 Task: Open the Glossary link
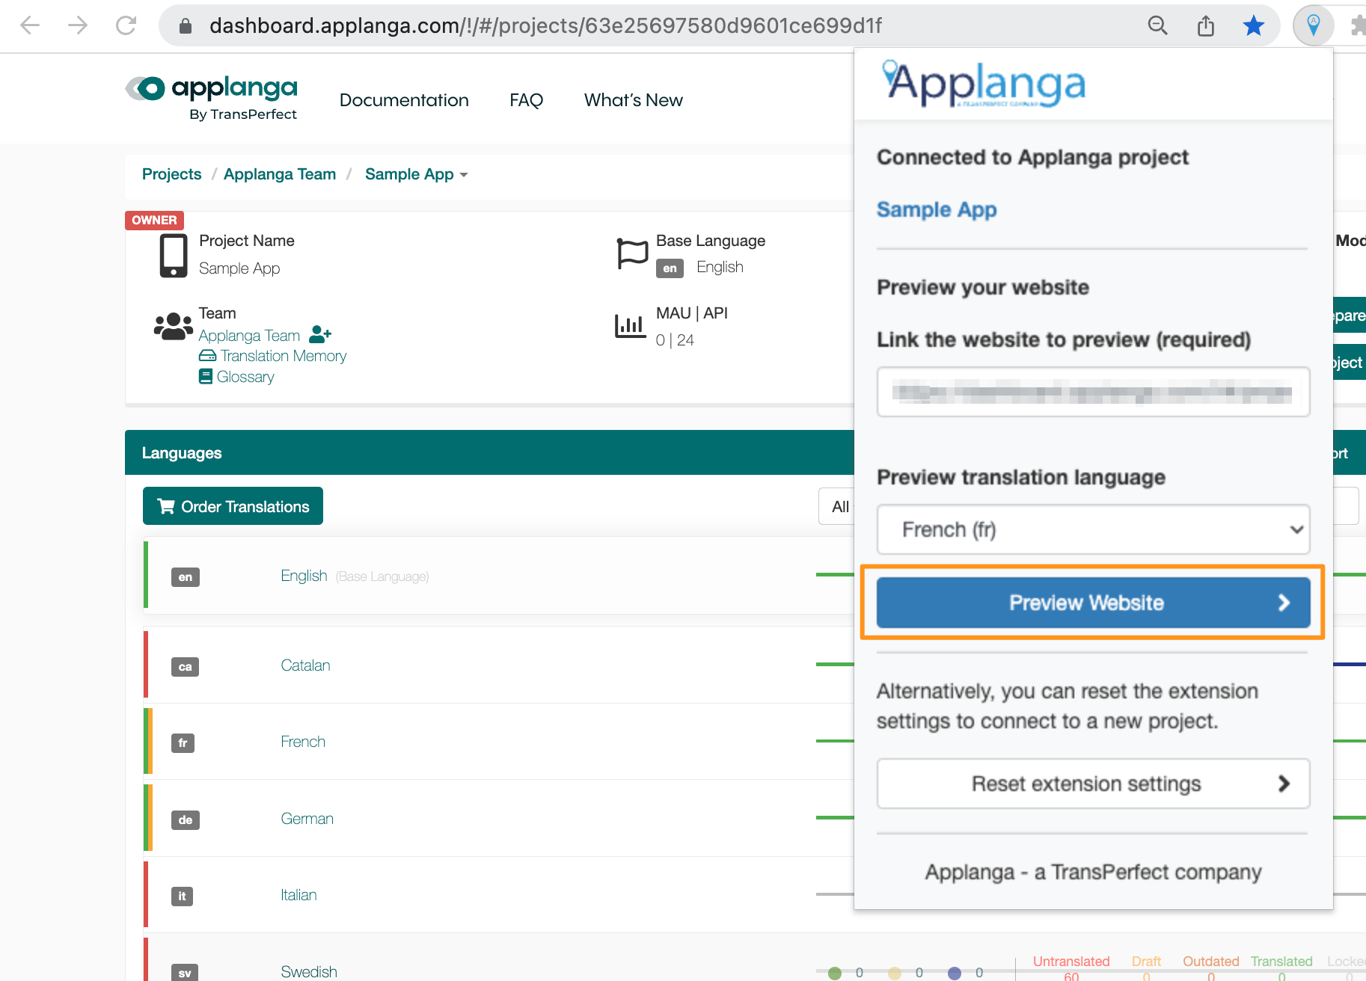click(245, 377)
